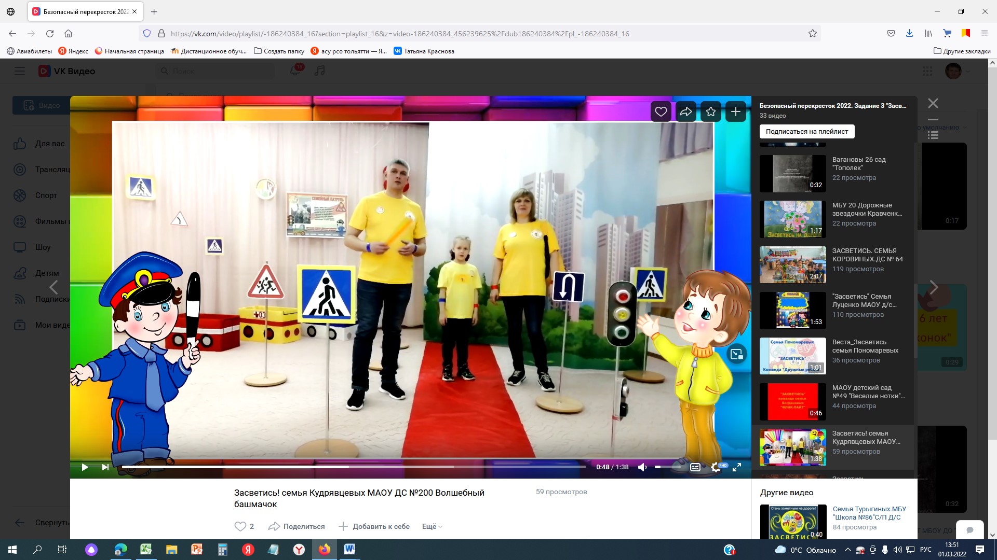The width and height of the screenshot is (997, 560).
Task: Click VK search field
Action: click(x=215, y=71)
